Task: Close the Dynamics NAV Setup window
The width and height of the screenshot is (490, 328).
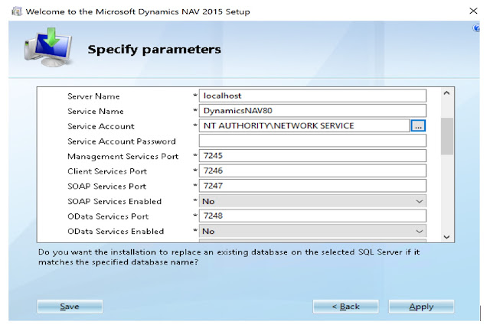Action: (x=473, y=11)
